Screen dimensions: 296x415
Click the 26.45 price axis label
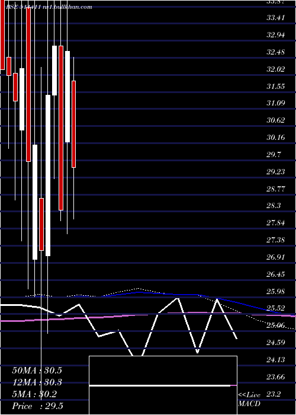276,274
